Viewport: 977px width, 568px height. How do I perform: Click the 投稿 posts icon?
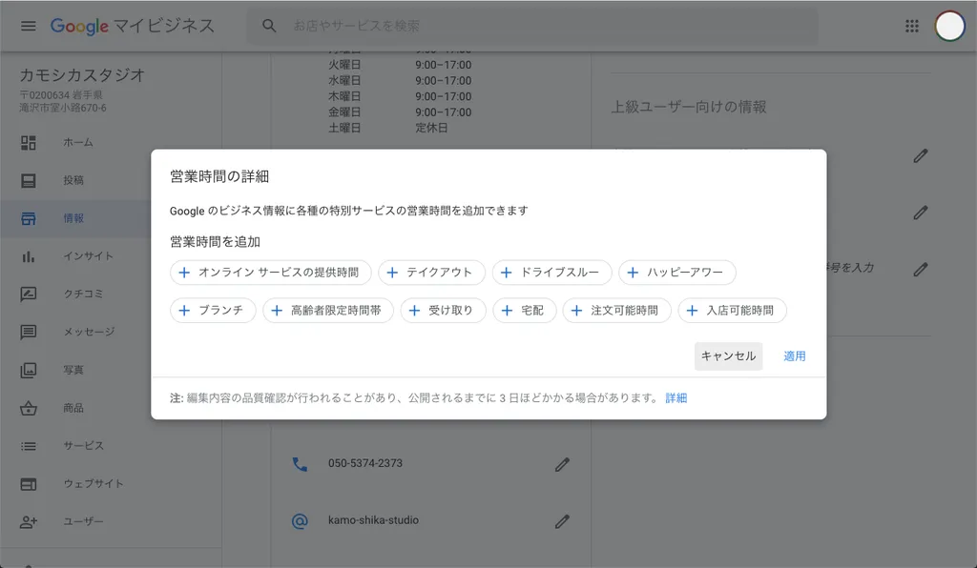coord(28,180)
